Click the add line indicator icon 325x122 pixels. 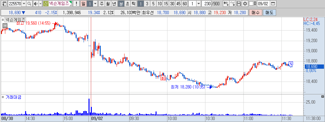233,4
